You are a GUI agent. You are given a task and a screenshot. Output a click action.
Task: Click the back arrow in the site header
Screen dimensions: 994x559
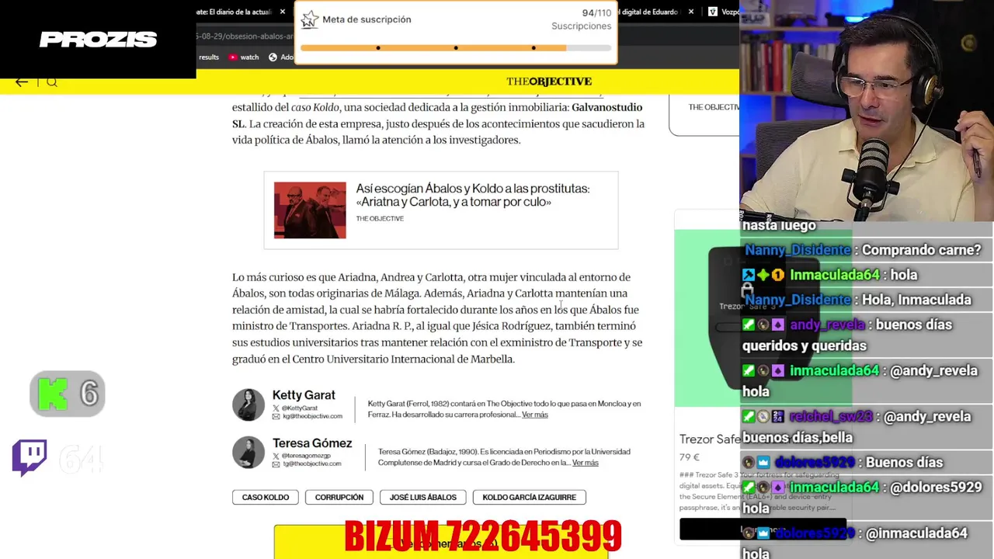[x=22, y=82]
